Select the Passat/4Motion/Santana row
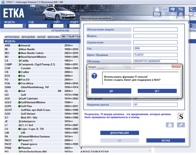The width and height of the screenshot is (196, 155). click(42, 137)
